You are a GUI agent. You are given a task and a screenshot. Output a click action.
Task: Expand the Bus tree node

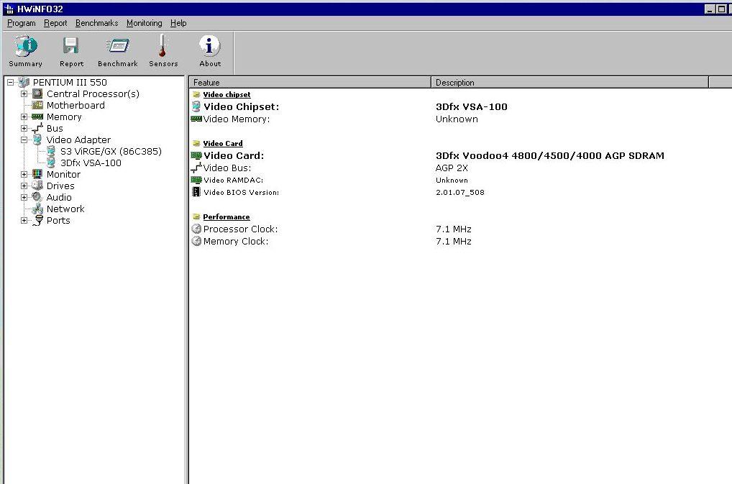pos(24,128)
